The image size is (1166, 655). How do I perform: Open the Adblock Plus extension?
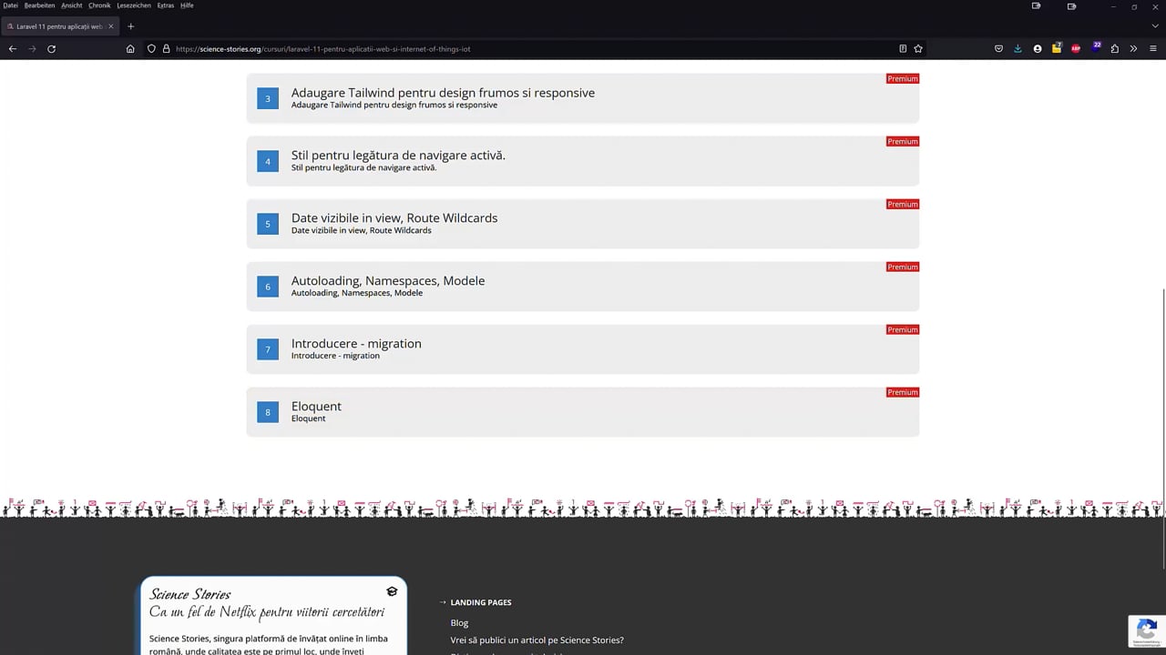(x=1076, y=48)
